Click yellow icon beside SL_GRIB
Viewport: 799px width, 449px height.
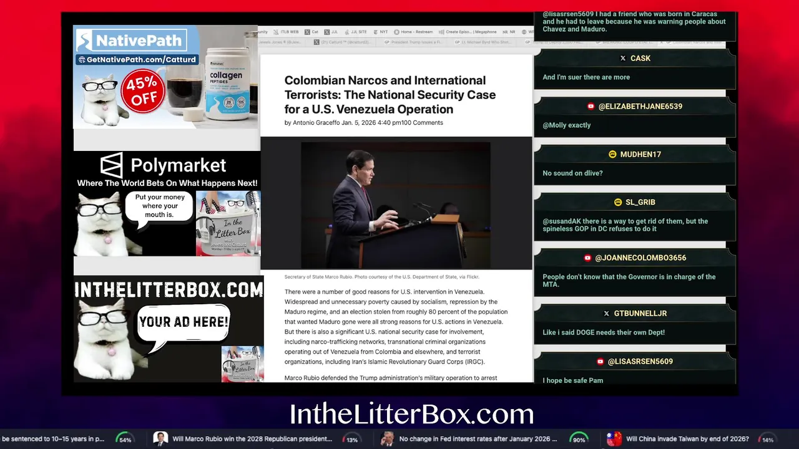coord(618,202)
